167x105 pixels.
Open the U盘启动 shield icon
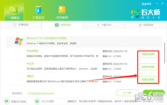(38, 10)
